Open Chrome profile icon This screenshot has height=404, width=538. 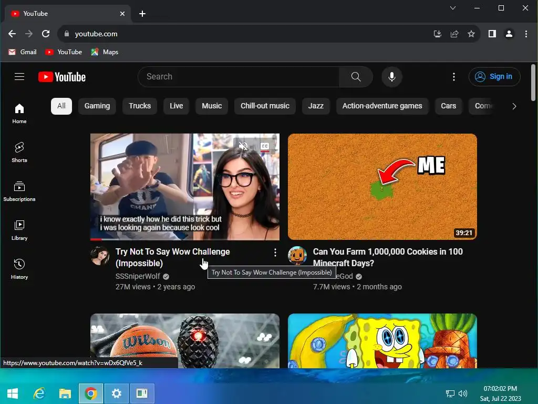[509, 34]
